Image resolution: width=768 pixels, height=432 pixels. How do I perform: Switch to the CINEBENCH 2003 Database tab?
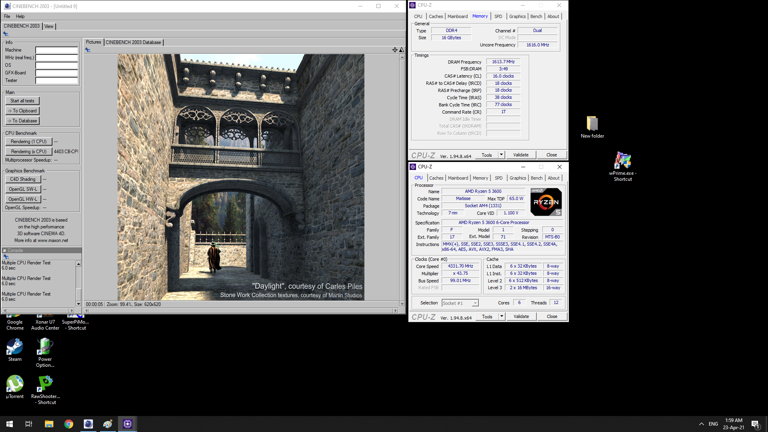(x=133, y=42)
